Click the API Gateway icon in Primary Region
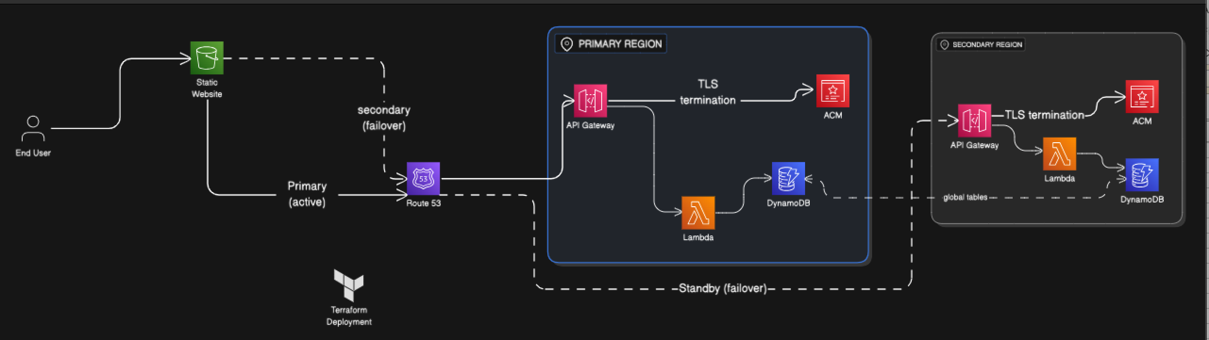 click(590, 101)
